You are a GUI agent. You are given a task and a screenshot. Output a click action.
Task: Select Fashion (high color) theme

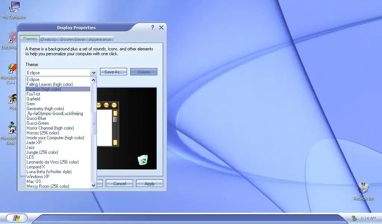click(58, 89)
